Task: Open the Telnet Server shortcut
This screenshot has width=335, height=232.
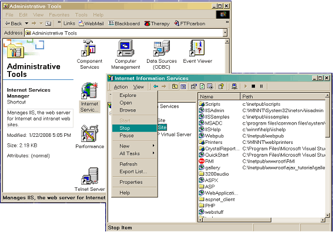Action: click(x=89, y=179)
